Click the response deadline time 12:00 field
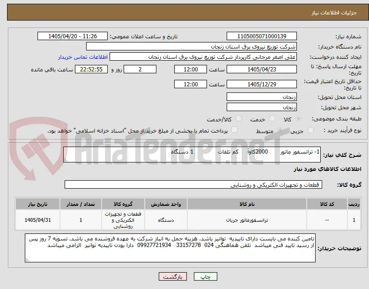This screenshot has height=289, width=369. tap(191, 69)
